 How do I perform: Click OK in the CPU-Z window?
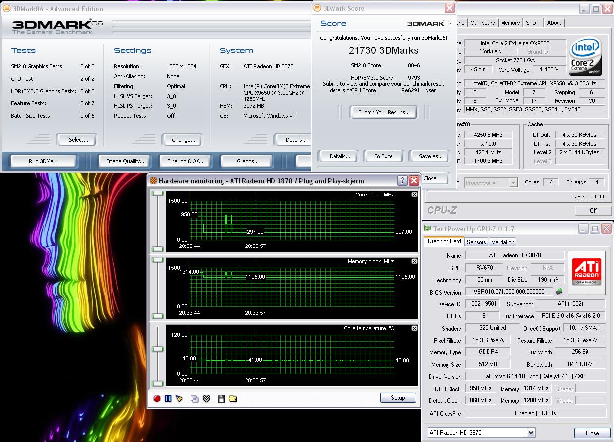point(593,211)
